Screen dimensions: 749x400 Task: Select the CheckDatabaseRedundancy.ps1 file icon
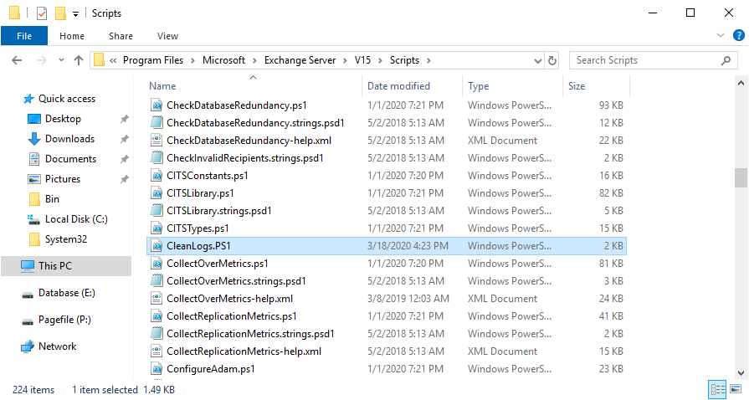pyautogui.click(x=156, y=105)
